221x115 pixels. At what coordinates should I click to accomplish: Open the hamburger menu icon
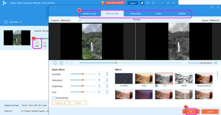[x=153, y=3]
